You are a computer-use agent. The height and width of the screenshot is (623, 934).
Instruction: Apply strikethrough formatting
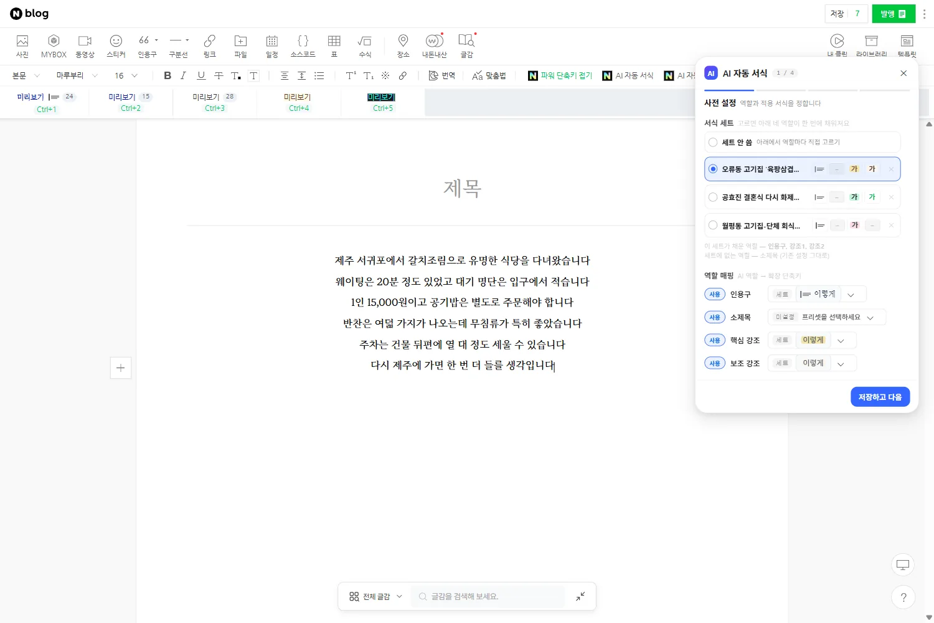[219, 75]
